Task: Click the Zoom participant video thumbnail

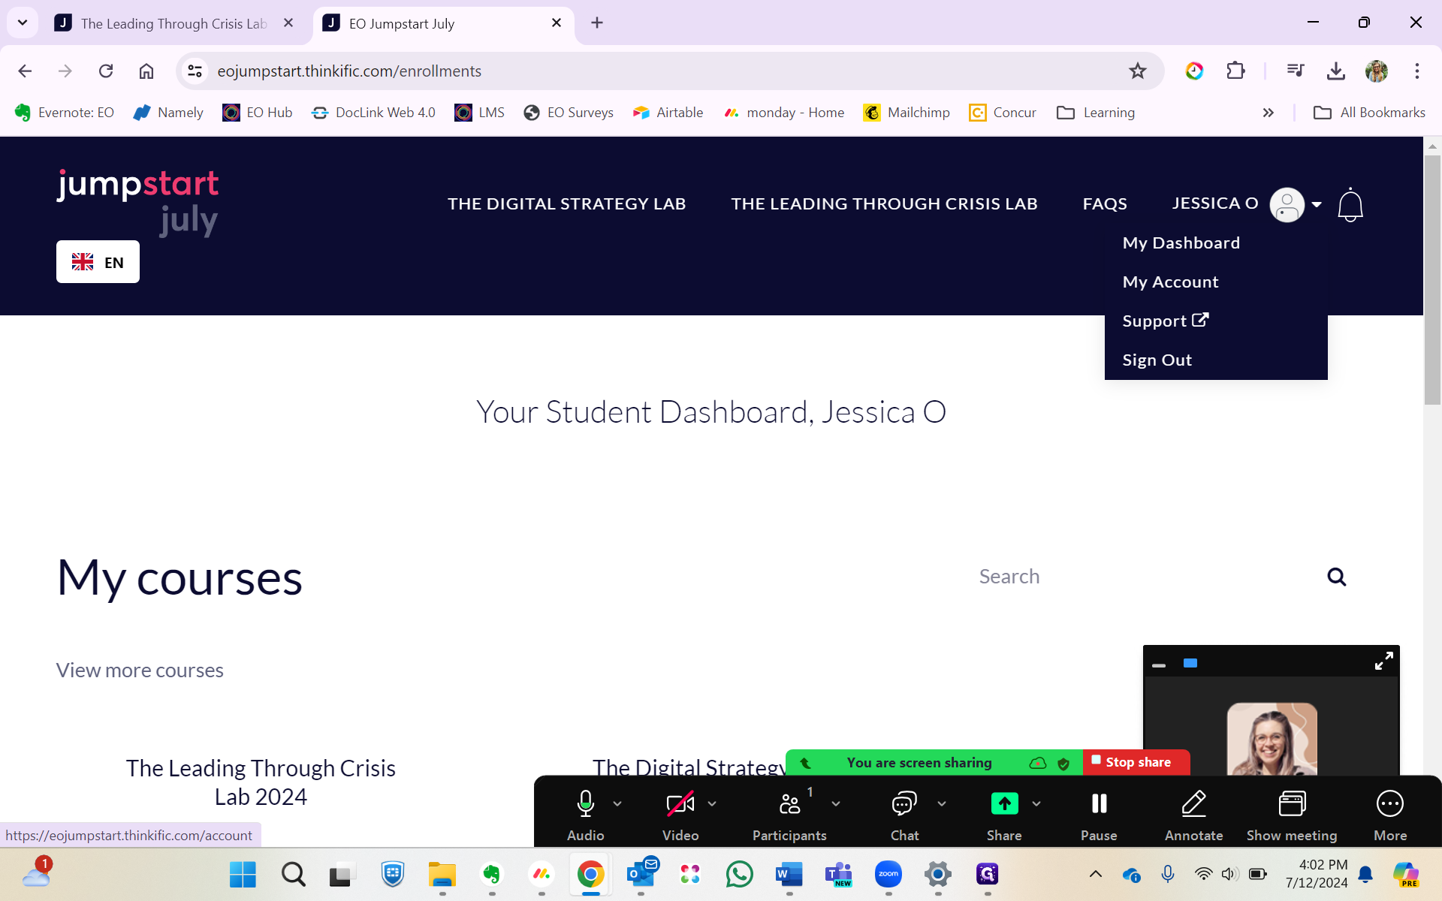Action: (1272, 738)
